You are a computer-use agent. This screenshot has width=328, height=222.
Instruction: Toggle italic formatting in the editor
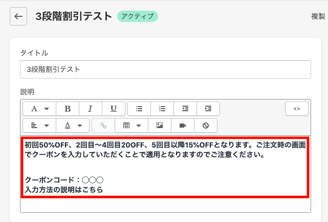(x=91, y=109)
